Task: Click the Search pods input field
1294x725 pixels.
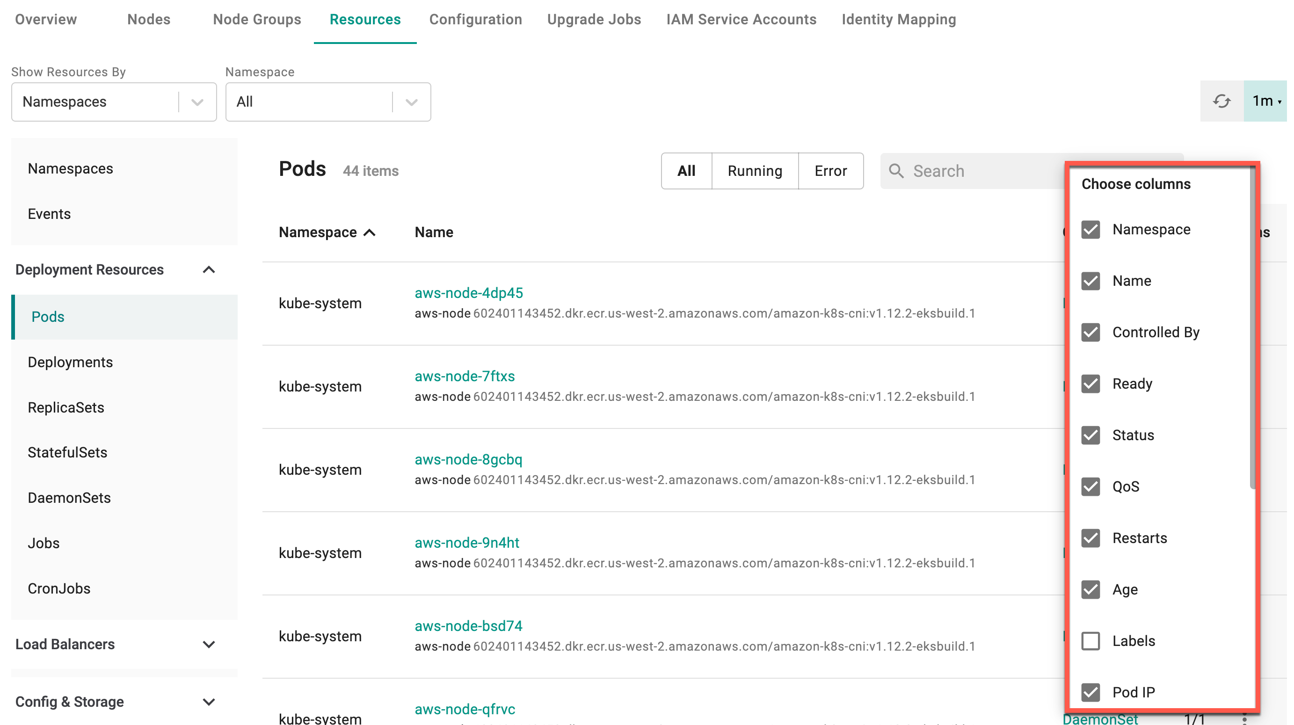Action: (969, 171)
